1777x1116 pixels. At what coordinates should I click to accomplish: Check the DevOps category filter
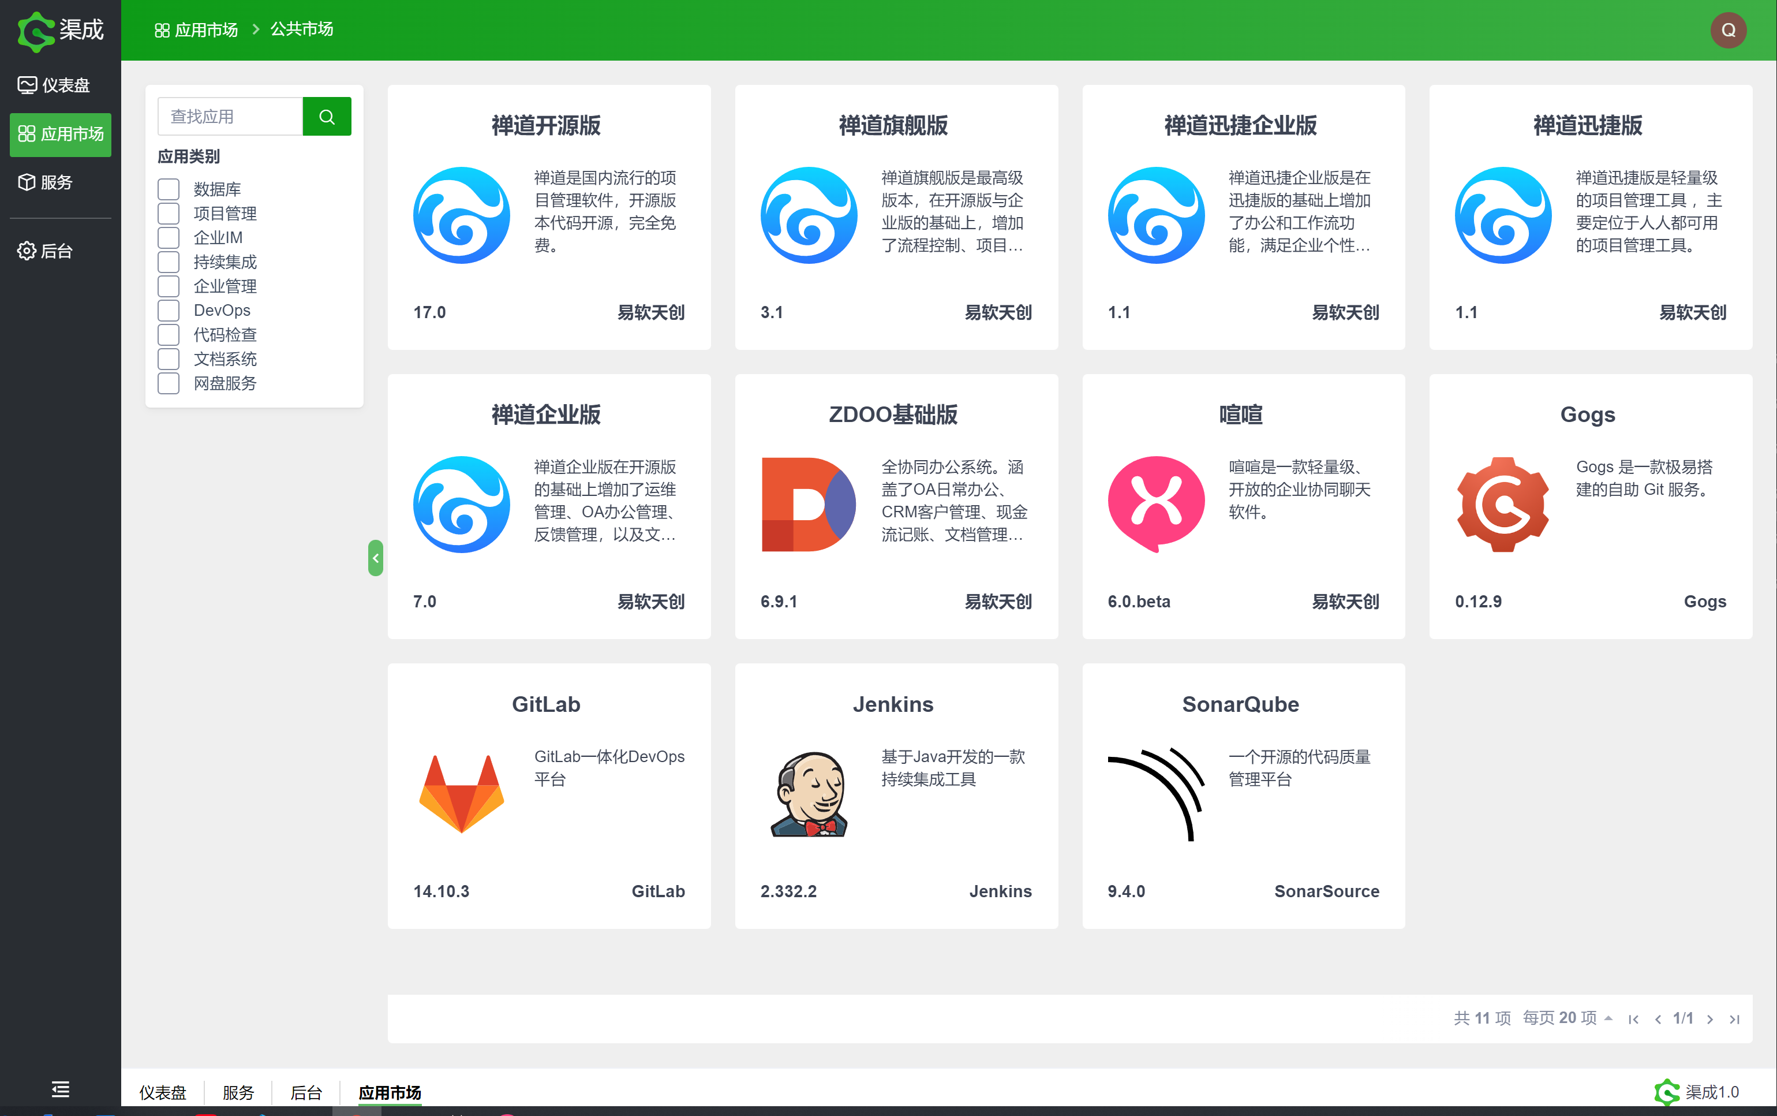[168, 310]
